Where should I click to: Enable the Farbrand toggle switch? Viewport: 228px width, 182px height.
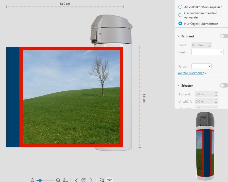tap(224, 36)
